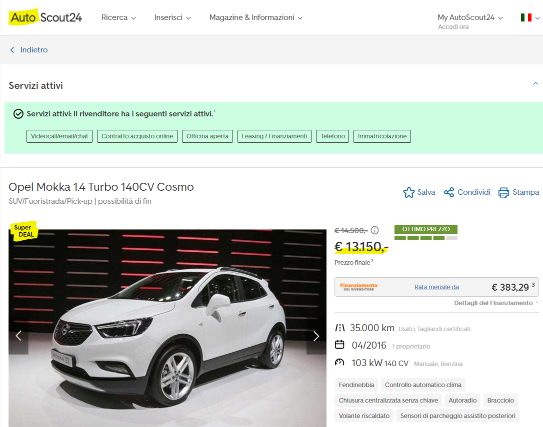Click the Servizi attivi checkmark icon
The height and width of the screenshot is (427, 543).
coord(18,114)
